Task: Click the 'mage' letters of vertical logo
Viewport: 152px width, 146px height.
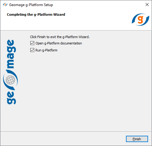Action: click(12, 54)
